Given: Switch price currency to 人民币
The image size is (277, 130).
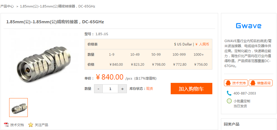Looking at the screenshot, I should point(202,44).
